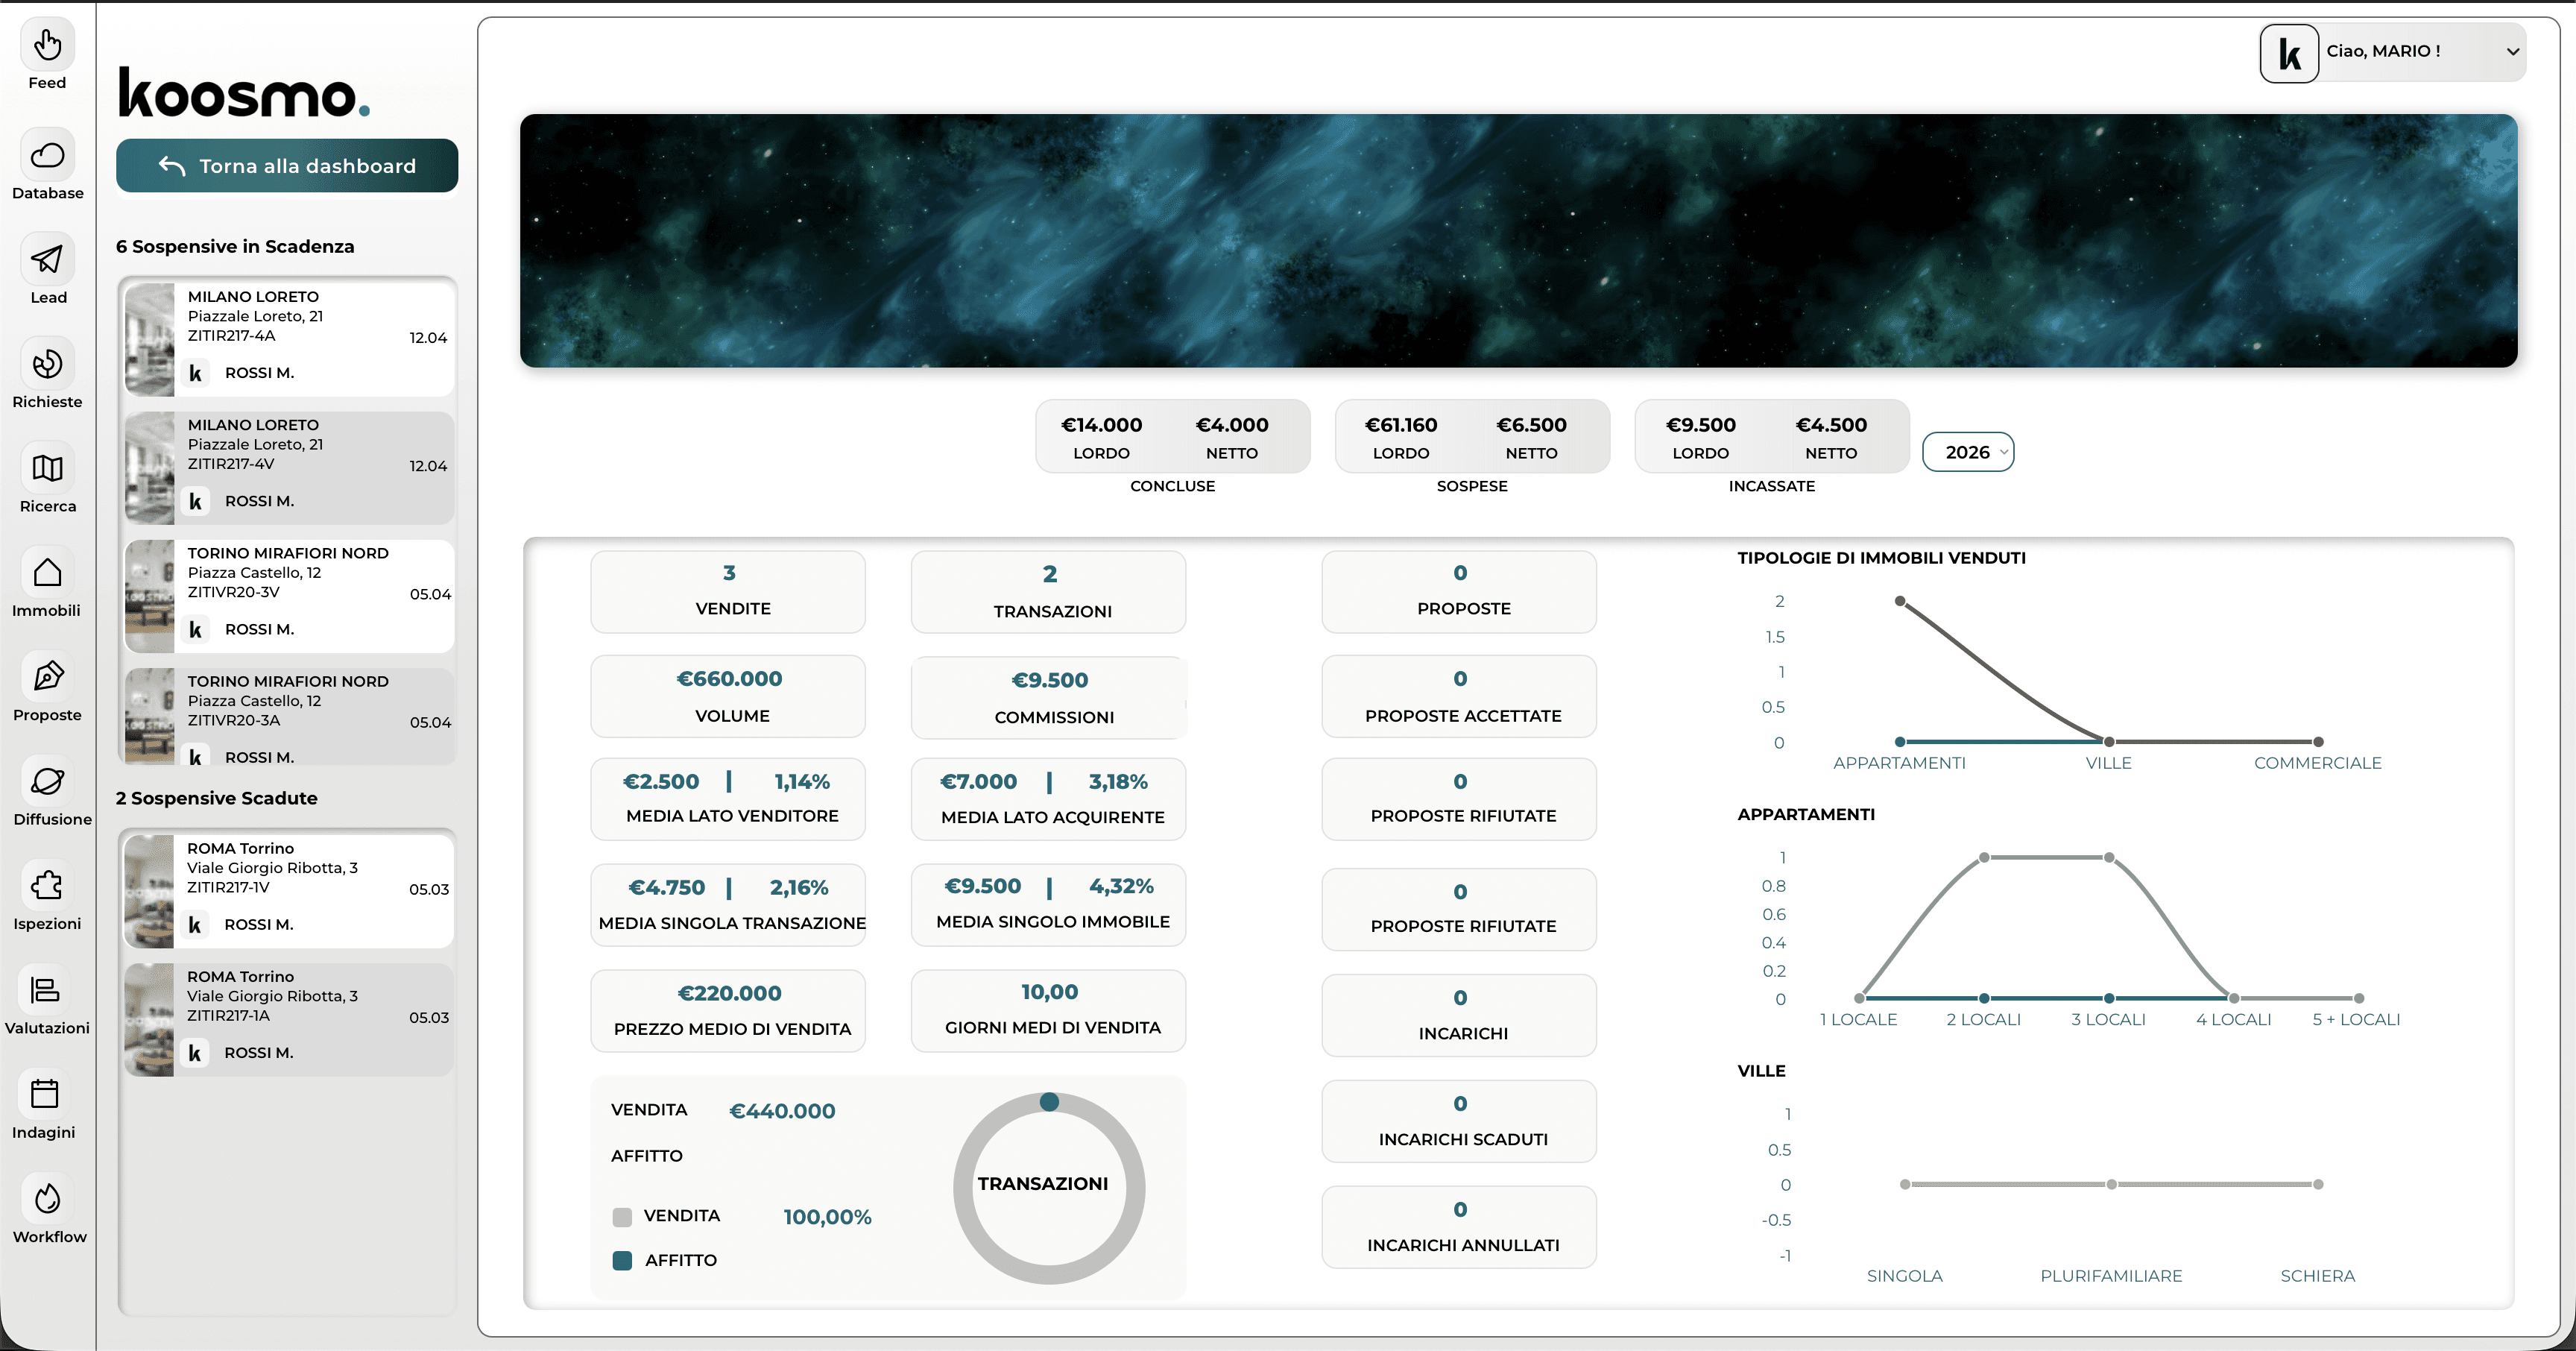Click the koosmo logo
This screenshot has width=2576, height=1351.
pyautogui.click(x=244, y=93)
